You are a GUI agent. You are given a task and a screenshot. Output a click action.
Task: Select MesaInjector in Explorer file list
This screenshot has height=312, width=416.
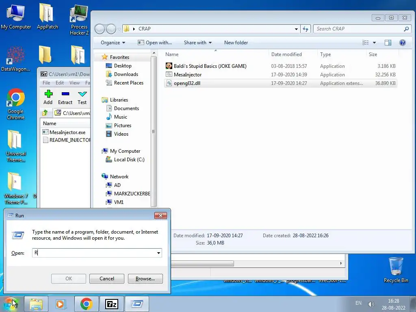280,75
